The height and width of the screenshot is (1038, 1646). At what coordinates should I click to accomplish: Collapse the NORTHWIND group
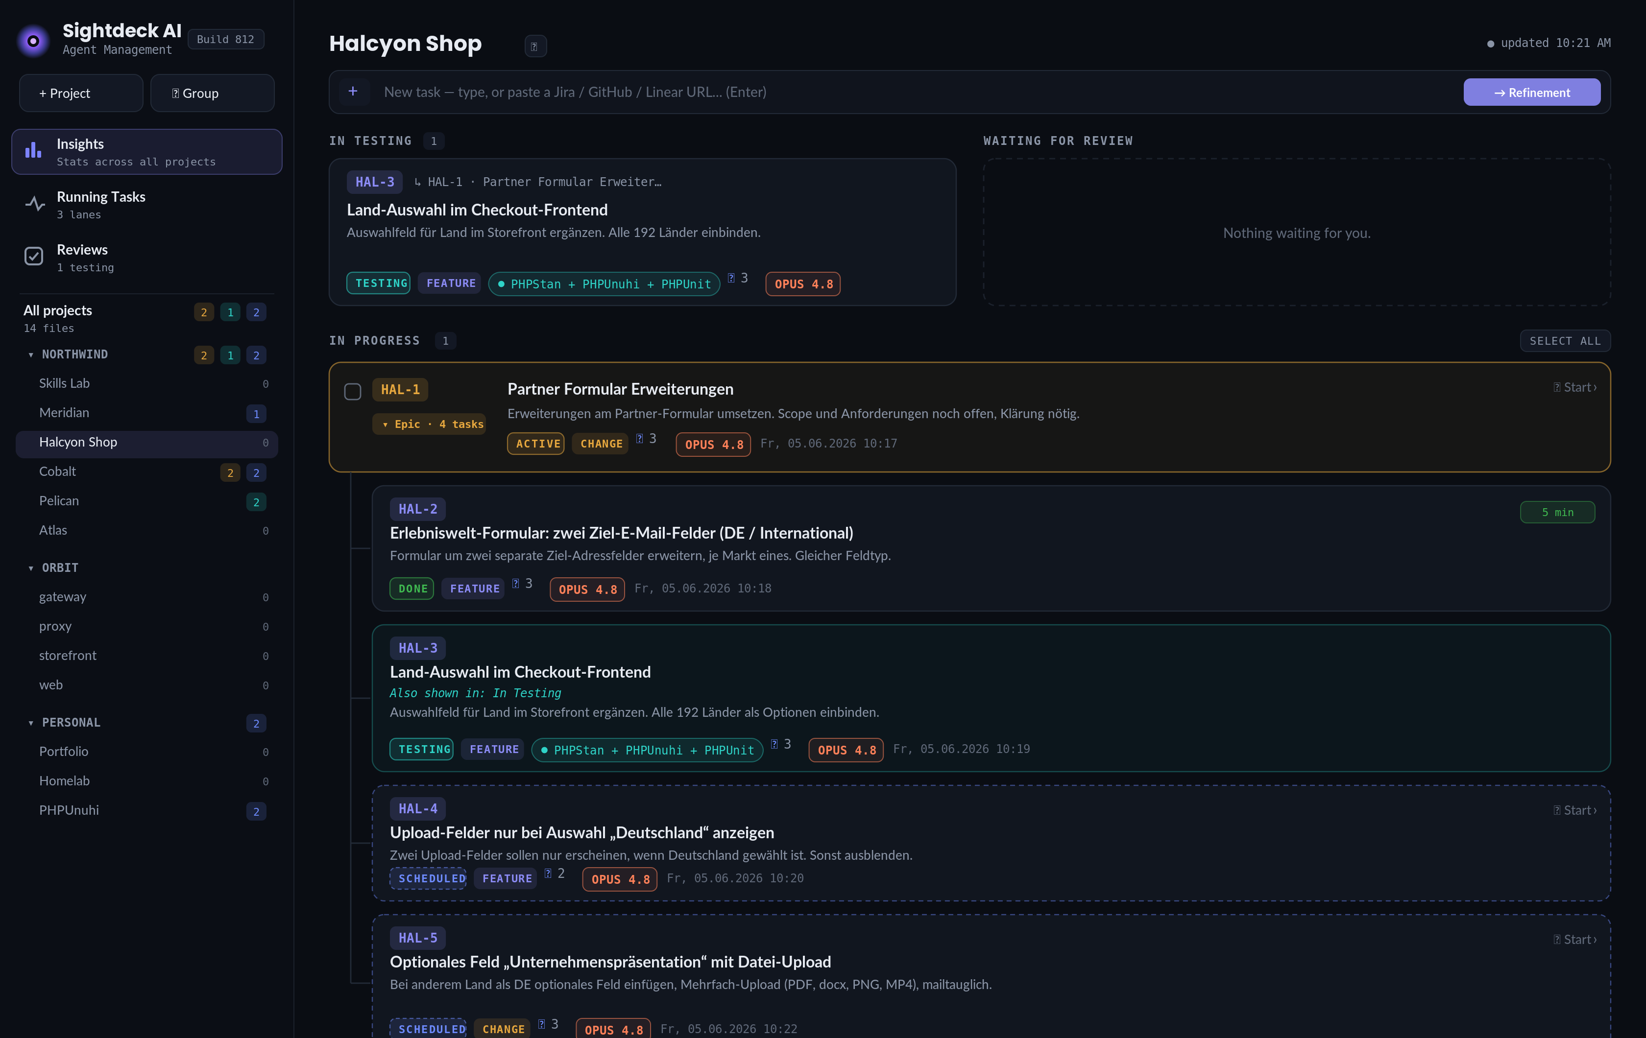pos(31,355)
